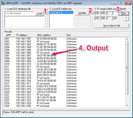133x118 pixels.
Task: Select MAC address C8-3A-35-C4-06-00
Action: pyautogui.click(x=46, y=70)
